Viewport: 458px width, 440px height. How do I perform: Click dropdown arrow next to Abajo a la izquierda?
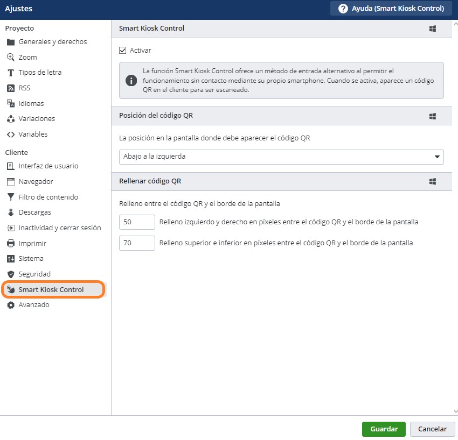[x=436, y=157]
